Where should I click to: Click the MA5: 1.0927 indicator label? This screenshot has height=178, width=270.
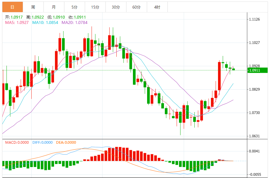[x=17, y=22]
